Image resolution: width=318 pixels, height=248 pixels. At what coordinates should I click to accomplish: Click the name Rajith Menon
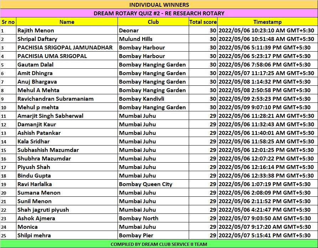click(x=36, y=30)
